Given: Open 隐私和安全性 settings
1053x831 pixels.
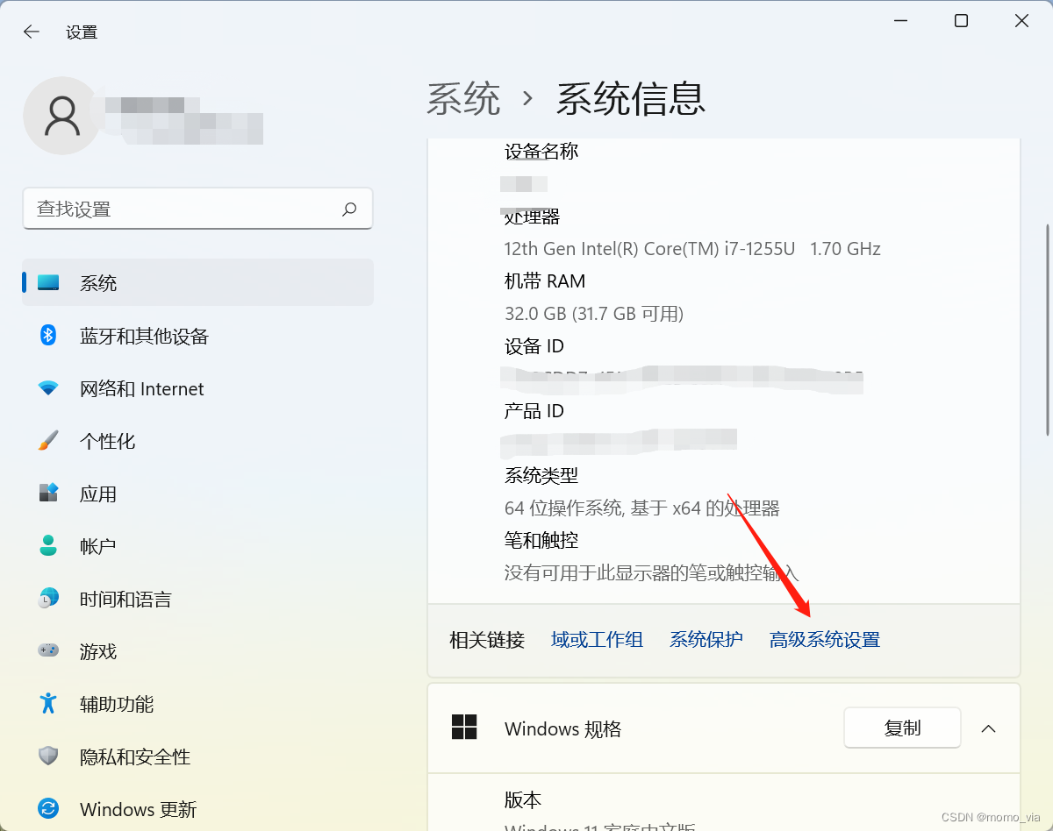Looking at the screenshot, I should coord(198,756).
